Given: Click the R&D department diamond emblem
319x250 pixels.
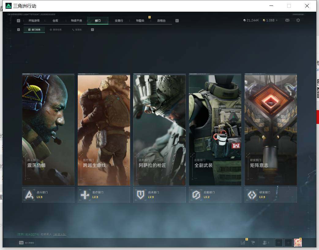Looking at the screenshot, I should tap(252, 195).
